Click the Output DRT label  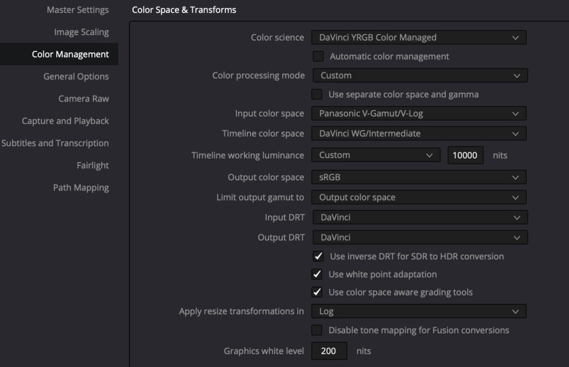(x=281, y=237)
